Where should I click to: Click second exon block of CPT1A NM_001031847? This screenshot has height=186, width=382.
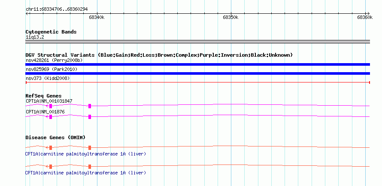tap(90, 106)
